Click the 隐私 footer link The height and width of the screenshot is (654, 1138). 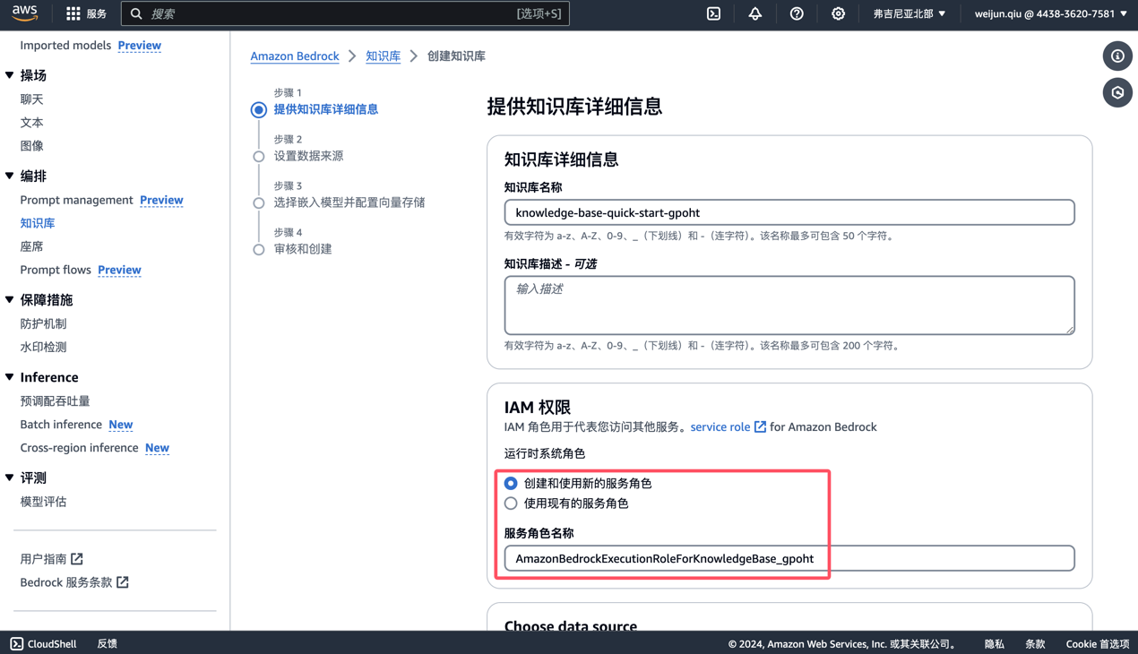pos(995,643)
